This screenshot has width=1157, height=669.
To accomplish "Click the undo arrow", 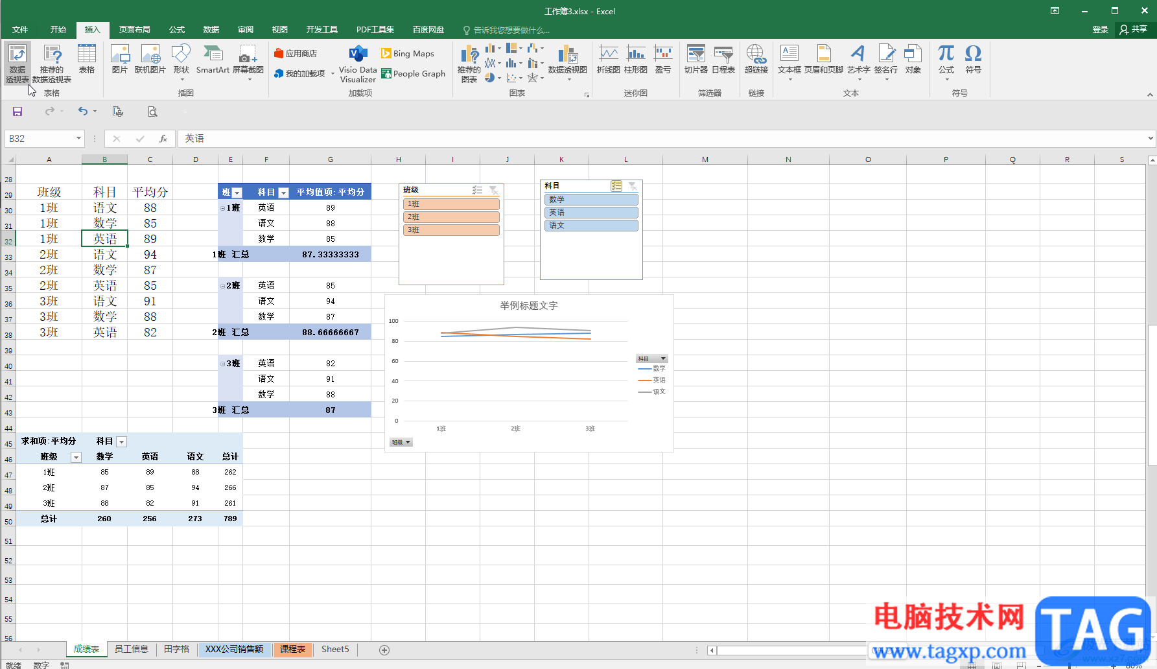I will pyautogui.click(x=83, y=111).
